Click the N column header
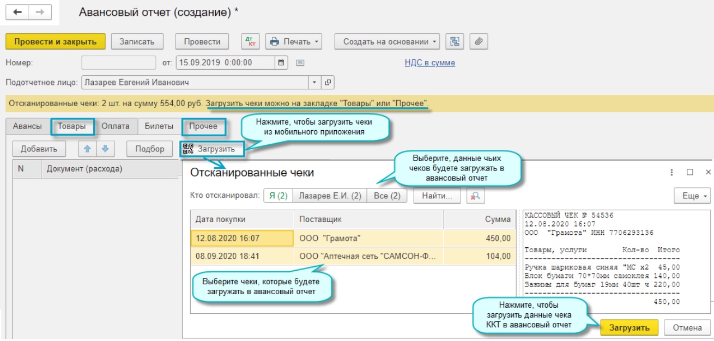714x341 pixels. (x=27, y=169)
